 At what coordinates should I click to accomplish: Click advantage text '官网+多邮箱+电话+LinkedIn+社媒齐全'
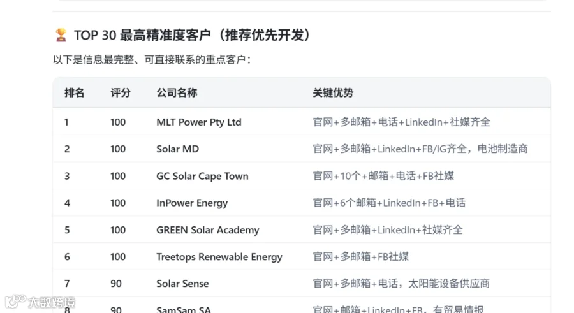401,122
